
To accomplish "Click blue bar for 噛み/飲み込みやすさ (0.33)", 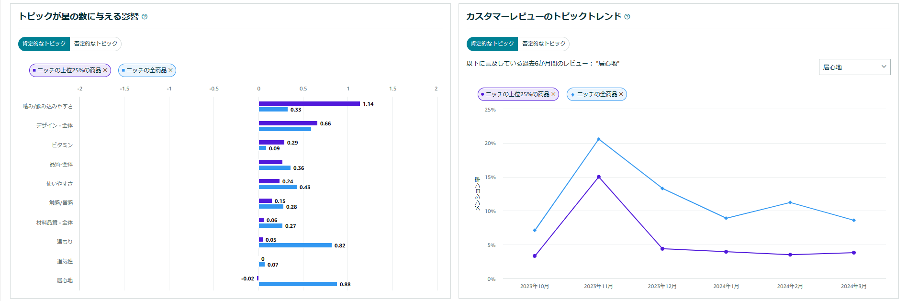I will coord(273,110).
